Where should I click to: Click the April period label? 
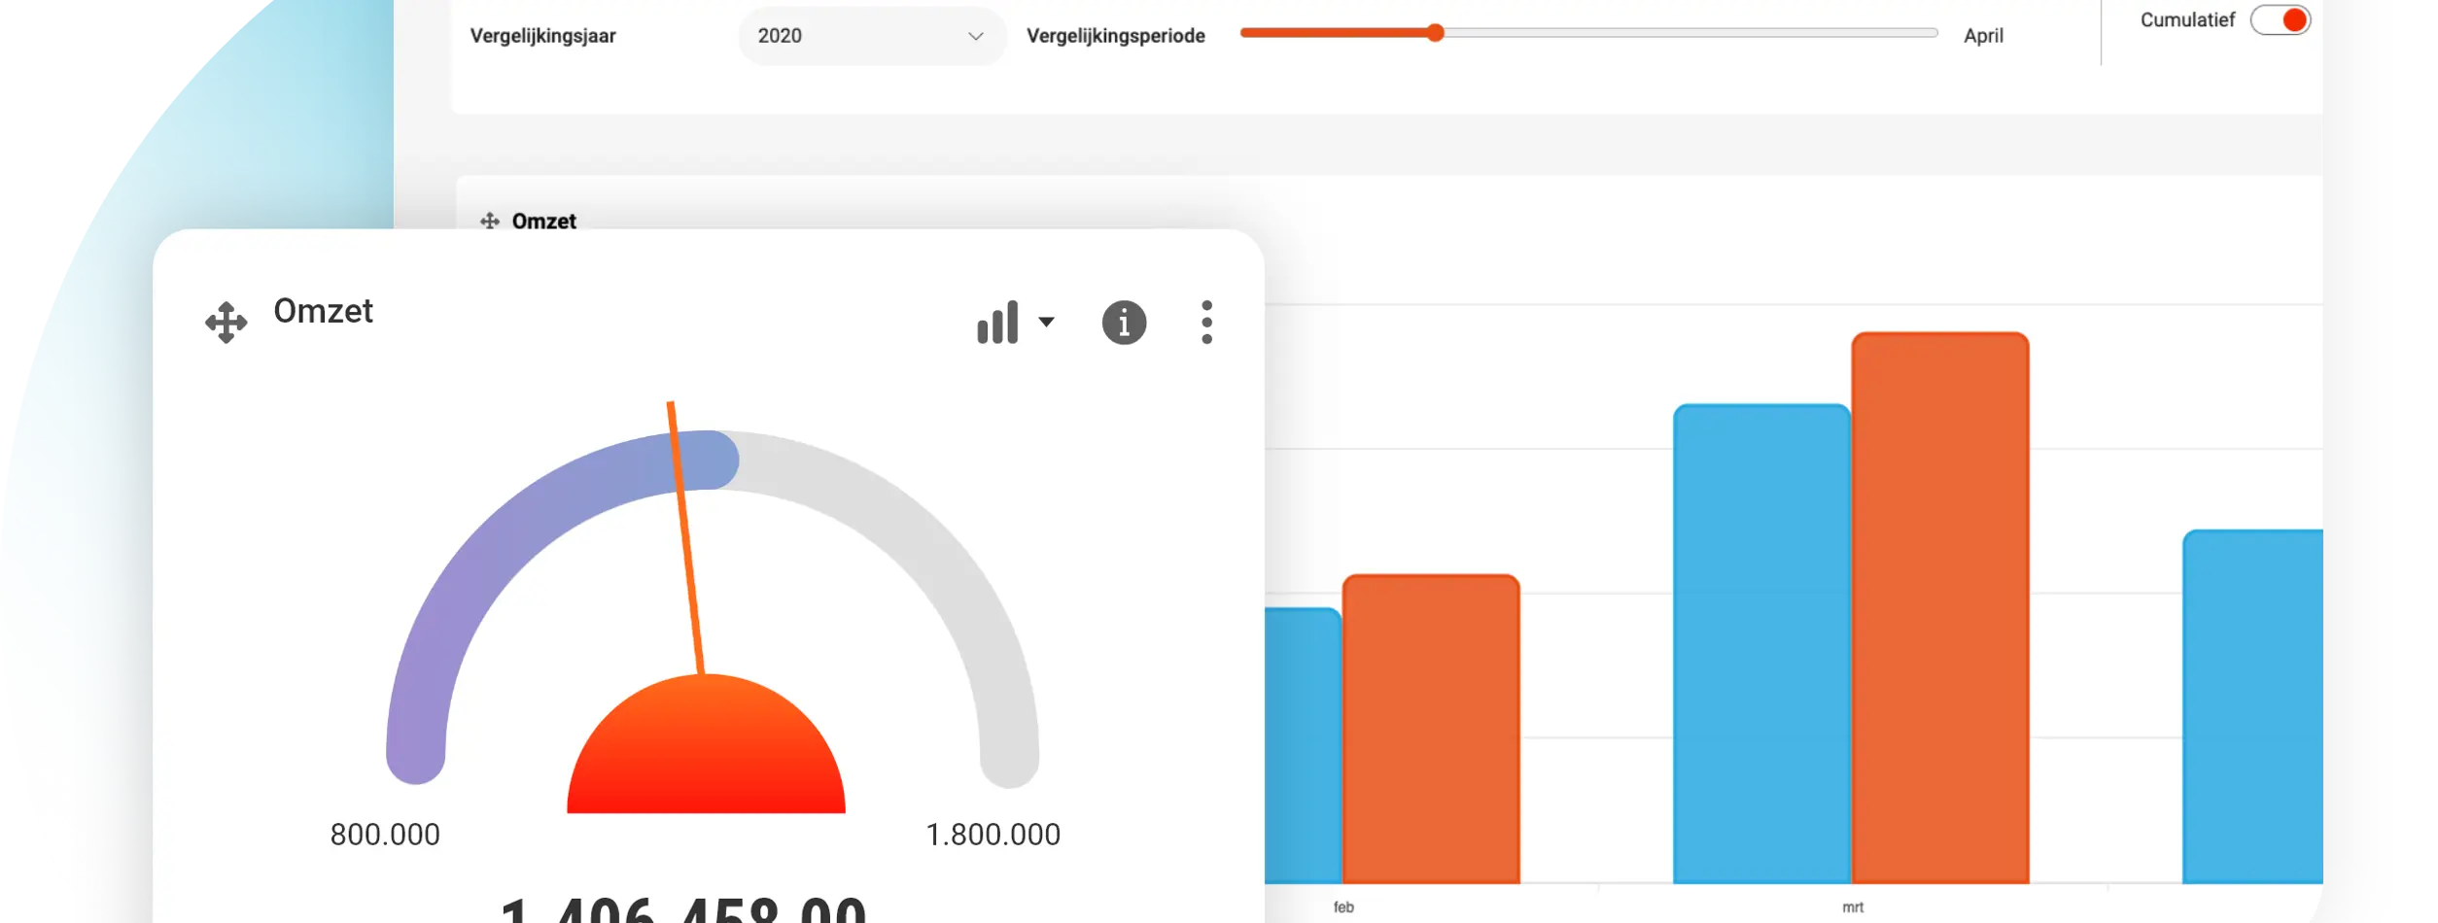click(1983, 36)
